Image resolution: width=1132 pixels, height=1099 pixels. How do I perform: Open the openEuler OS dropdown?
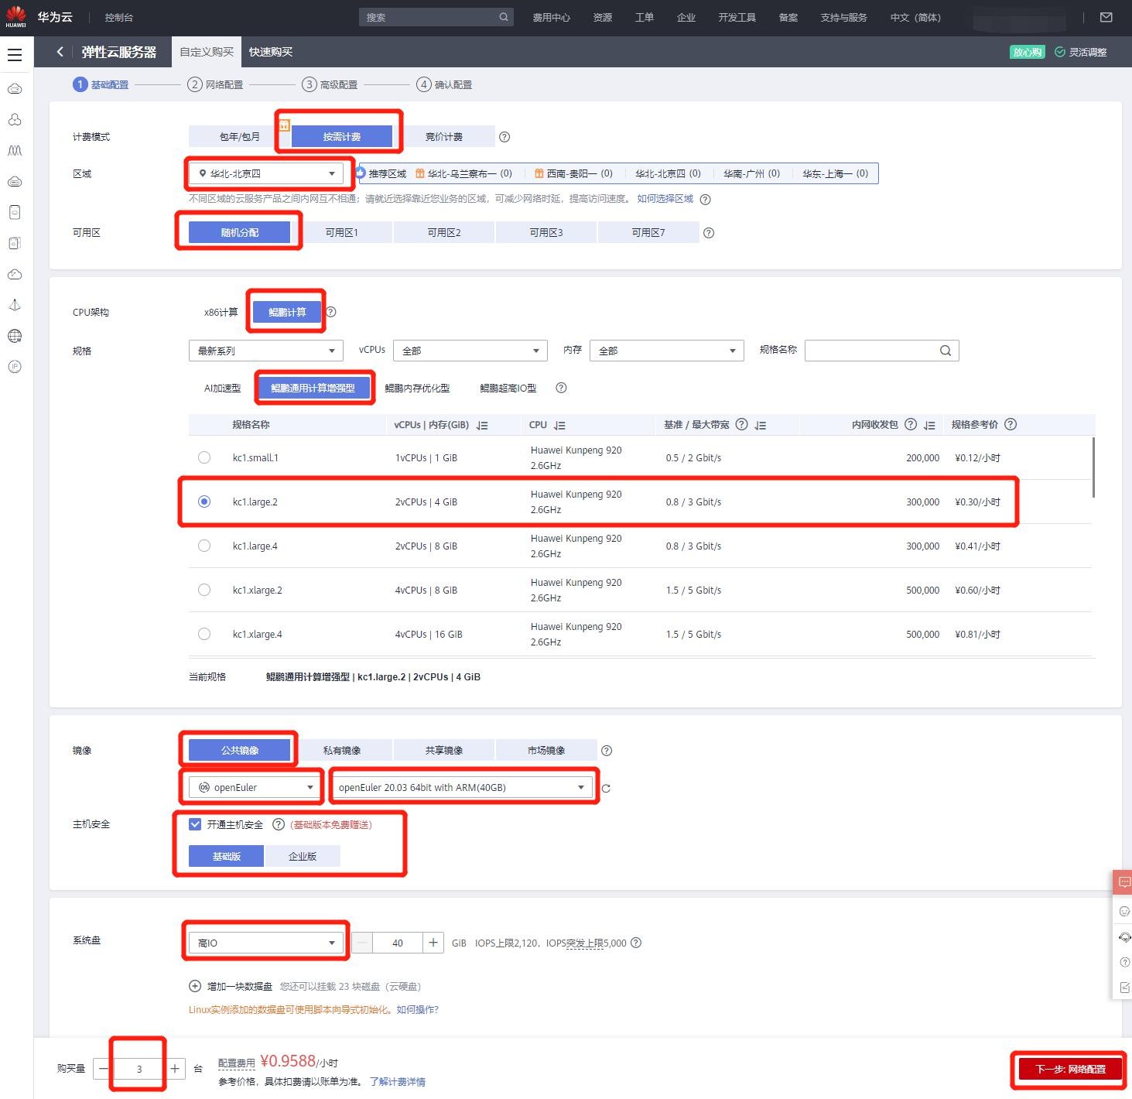(256, 787)
